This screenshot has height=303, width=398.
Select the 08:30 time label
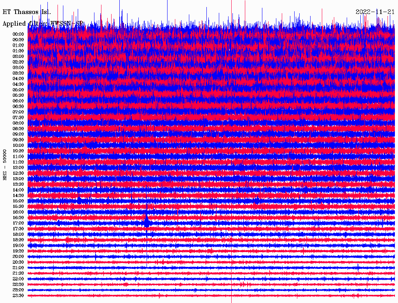coord(18,129)
